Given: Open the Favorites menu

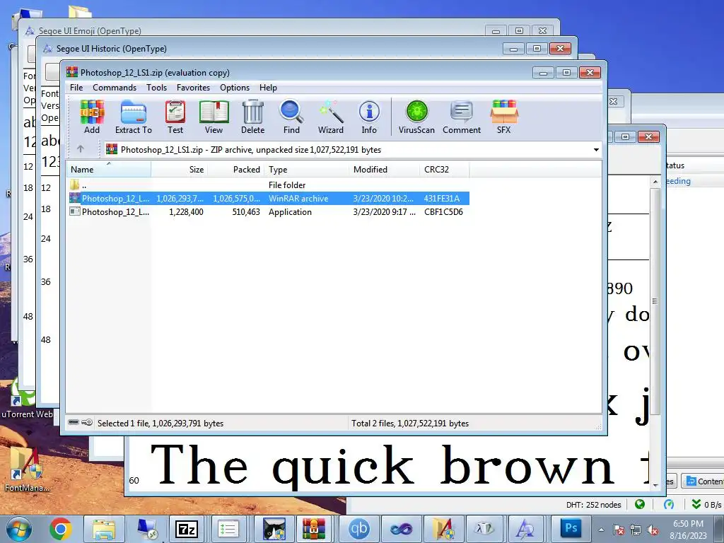Looking at the screenshot, I should (193, 87).
